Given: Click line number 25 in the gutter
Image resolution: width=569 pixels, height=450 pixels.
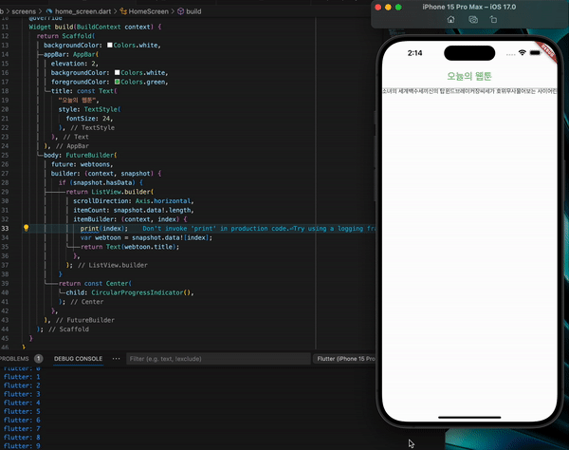Looking at the screenshot, I should (5, 155).
